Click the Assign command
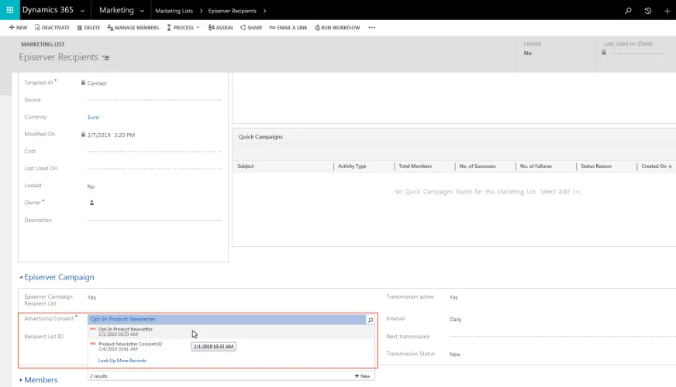The width and height of the screenshot is (676, 387). (x=220, y=28)
